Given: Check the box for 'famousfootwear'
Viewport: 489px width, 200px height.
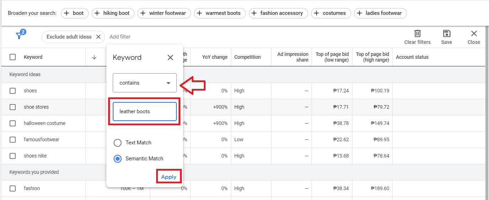Looking at the screenshot, I should point(13,139).
